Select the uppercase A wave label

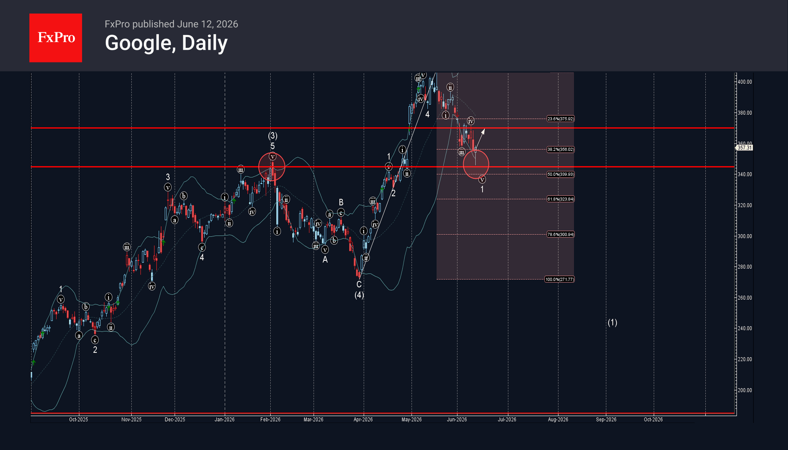325,260
